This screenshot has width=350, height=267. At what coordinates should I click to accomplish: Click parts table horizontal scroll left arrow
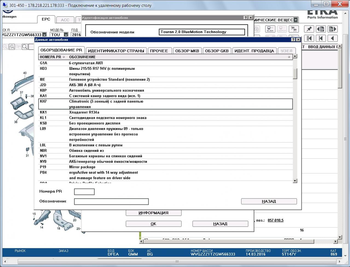[141, 242]
